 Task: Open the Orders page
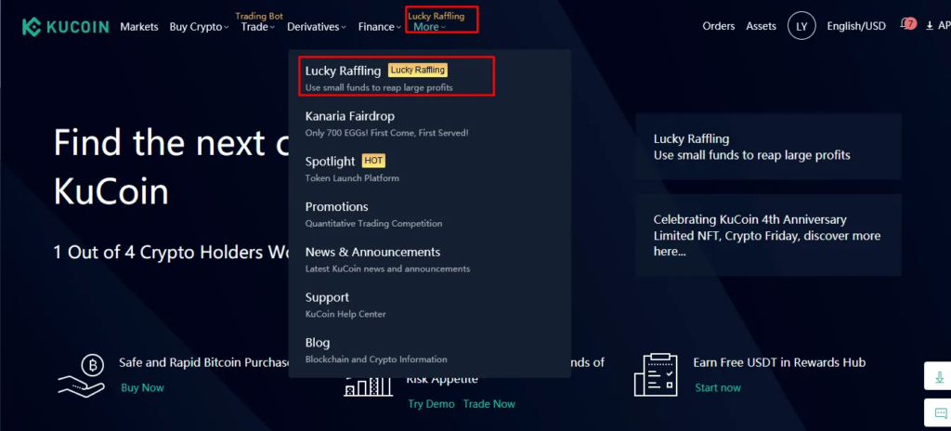[718, 26]
